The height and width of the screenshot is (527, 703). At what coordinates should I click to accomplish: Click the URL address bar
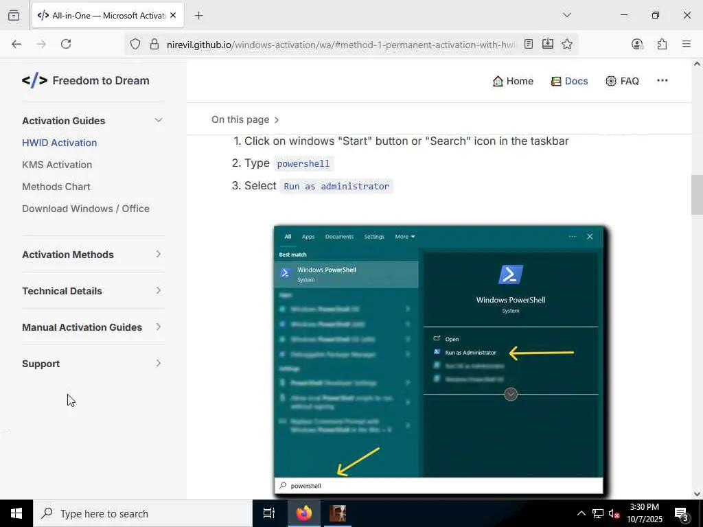click(341, 45)
